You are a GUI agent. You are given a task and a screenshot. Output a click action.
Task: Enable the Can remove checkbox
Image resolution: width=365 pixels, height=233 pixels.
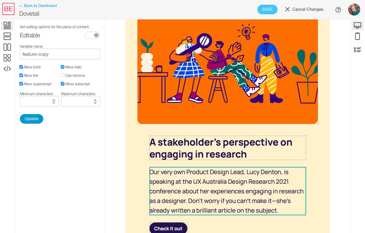point(63,75)
